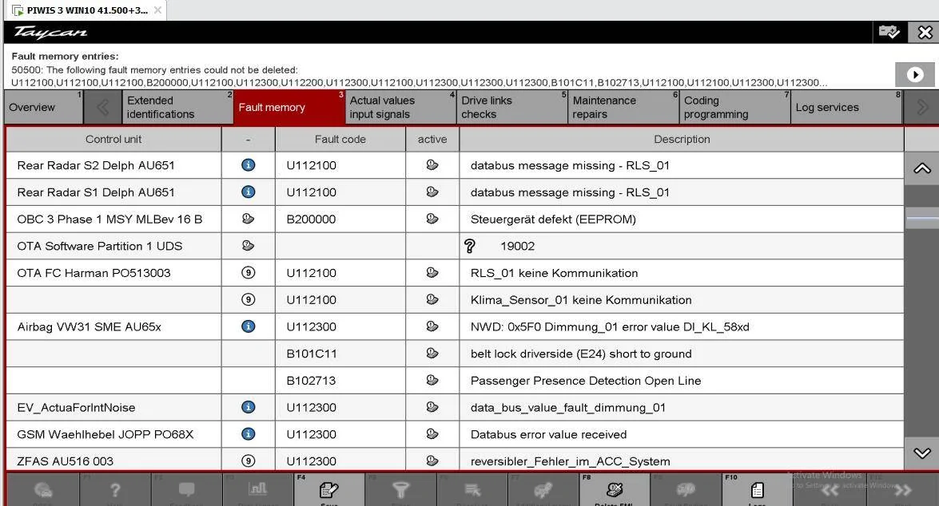Click additional menu wrench toolbar icon

click(543, 491)
